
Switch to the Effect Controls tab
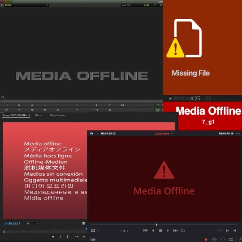(57, 115)
